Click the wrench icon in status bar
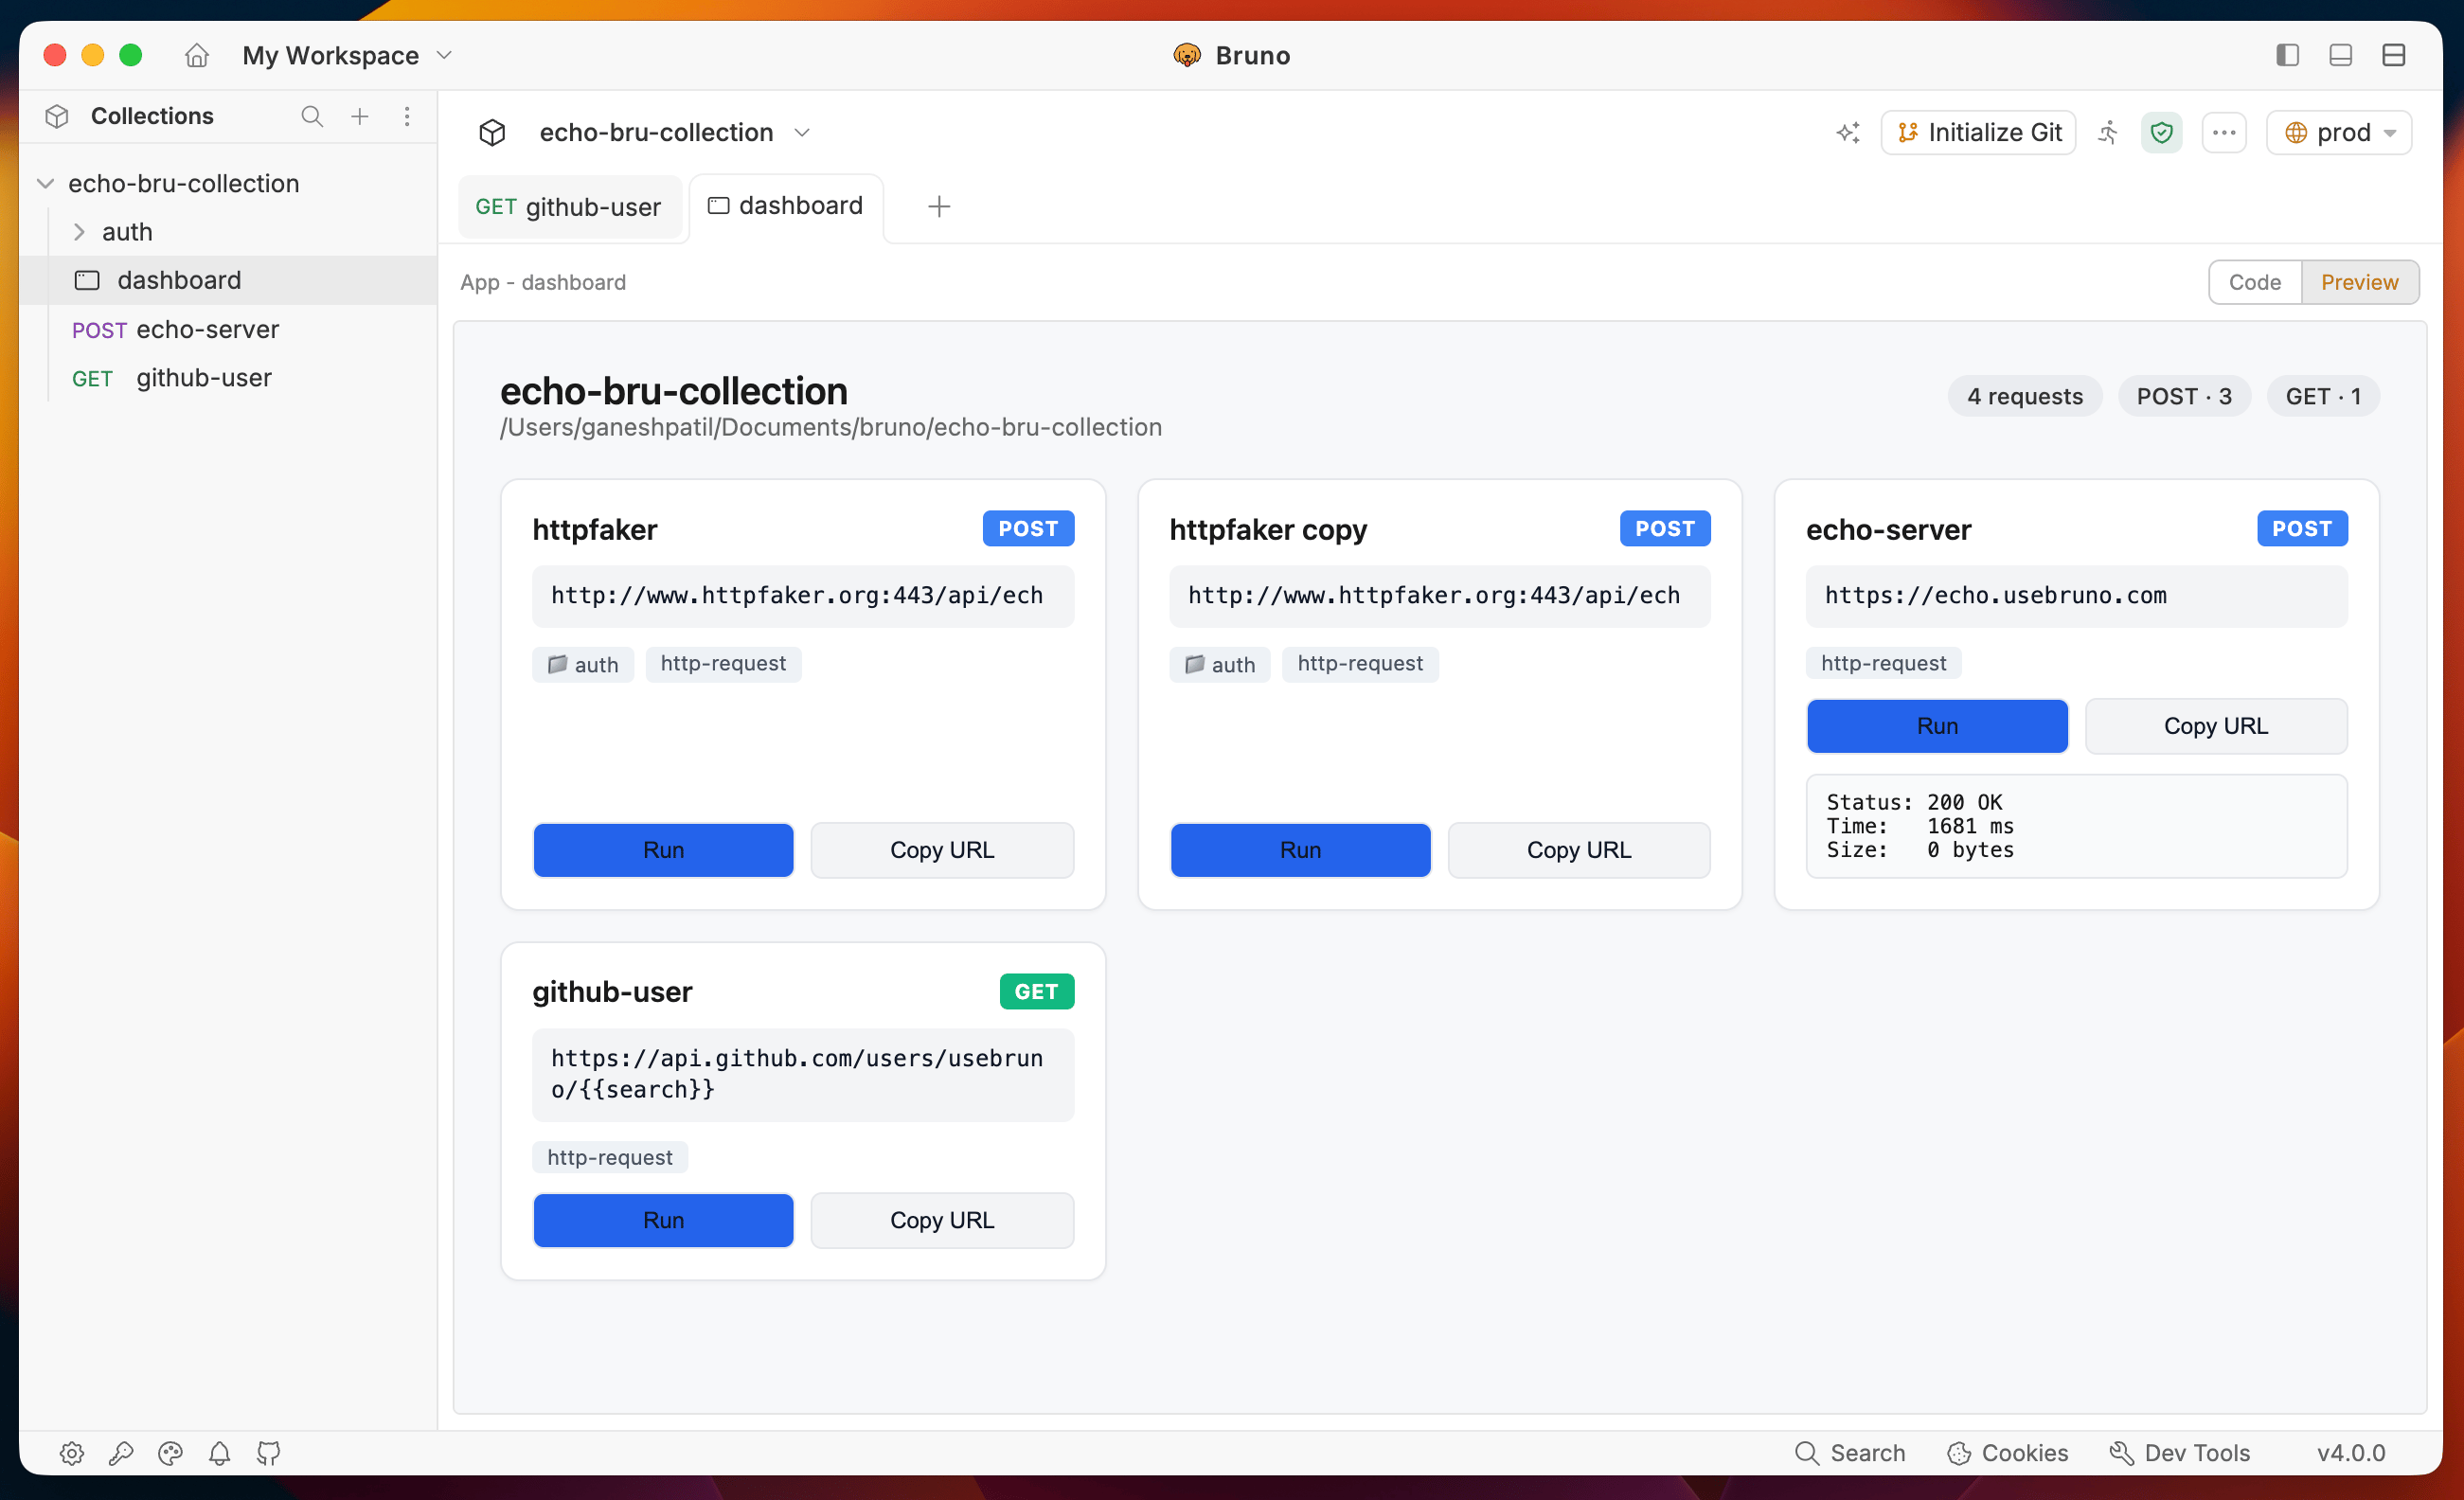2464x1500 pixels. tap(121, 1453)
